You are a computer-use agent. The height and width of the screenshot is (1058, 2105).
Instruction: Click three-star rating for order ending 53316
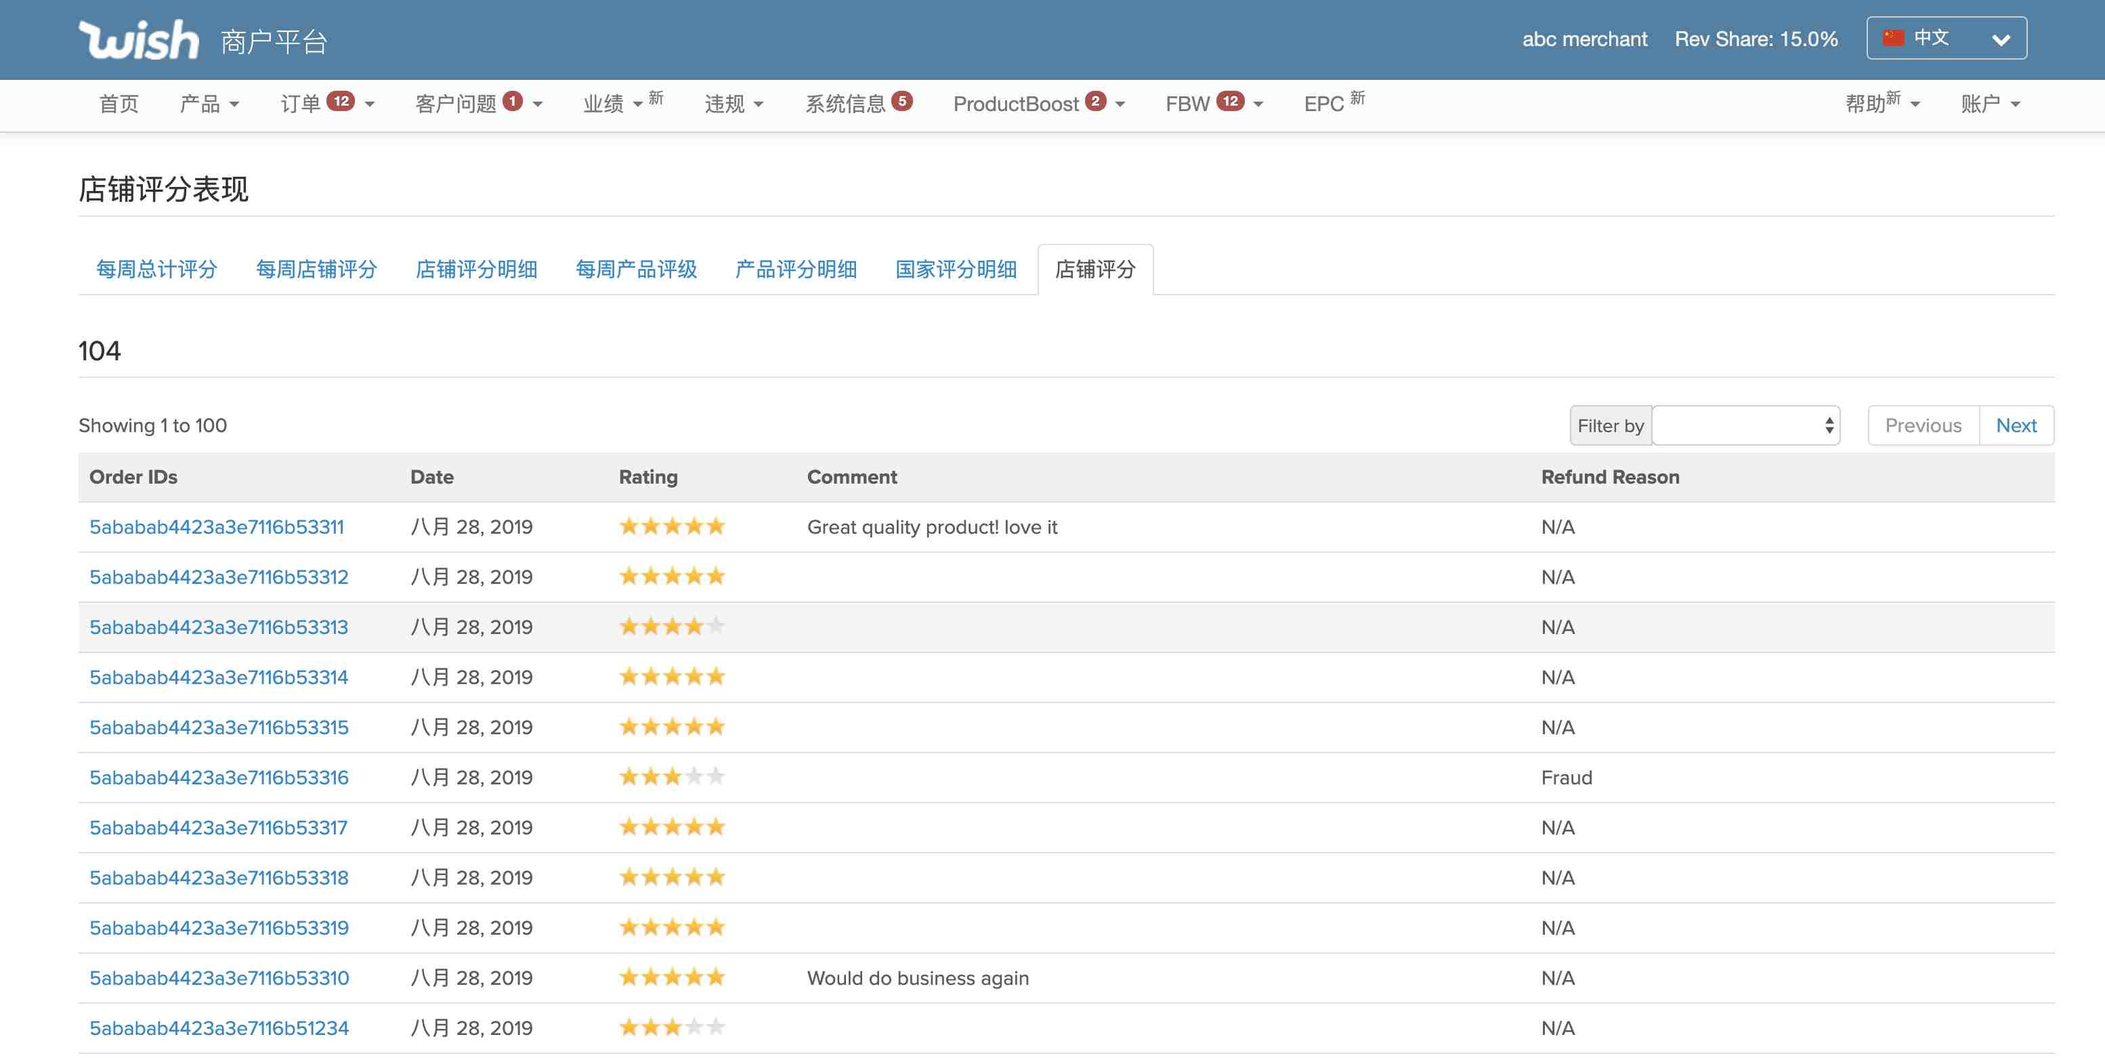coord(673,777)
